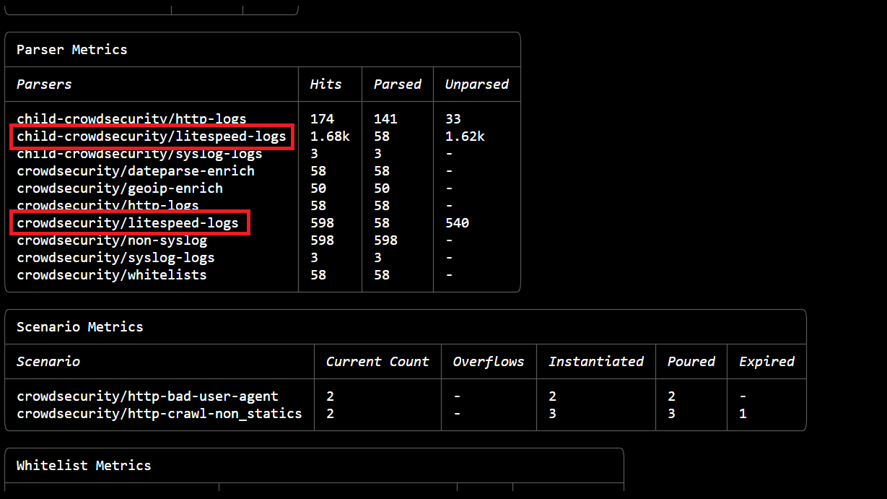Select the crowdsecurity/non-syslog parser name
Screen dimensions: 887x499
tap(112, 240)
